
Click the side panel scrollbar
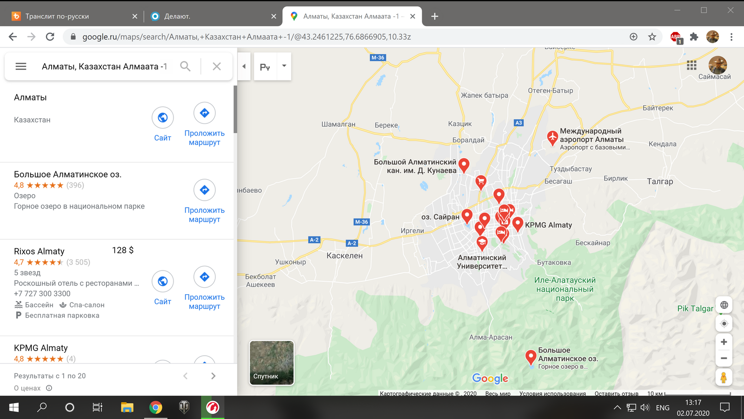point(235,109)
